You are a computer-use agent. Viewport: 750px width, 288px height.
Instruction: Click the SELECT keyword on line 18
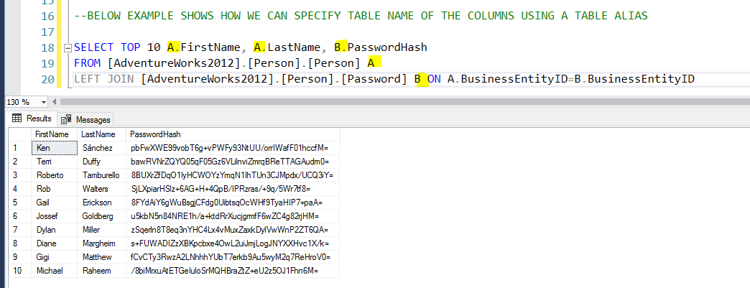tap(93, 47)
